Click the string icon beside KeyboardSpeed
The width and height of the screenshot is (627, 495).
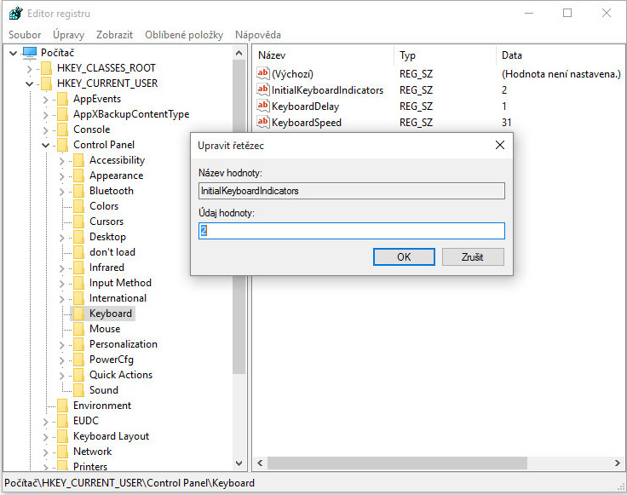point(263,122)
